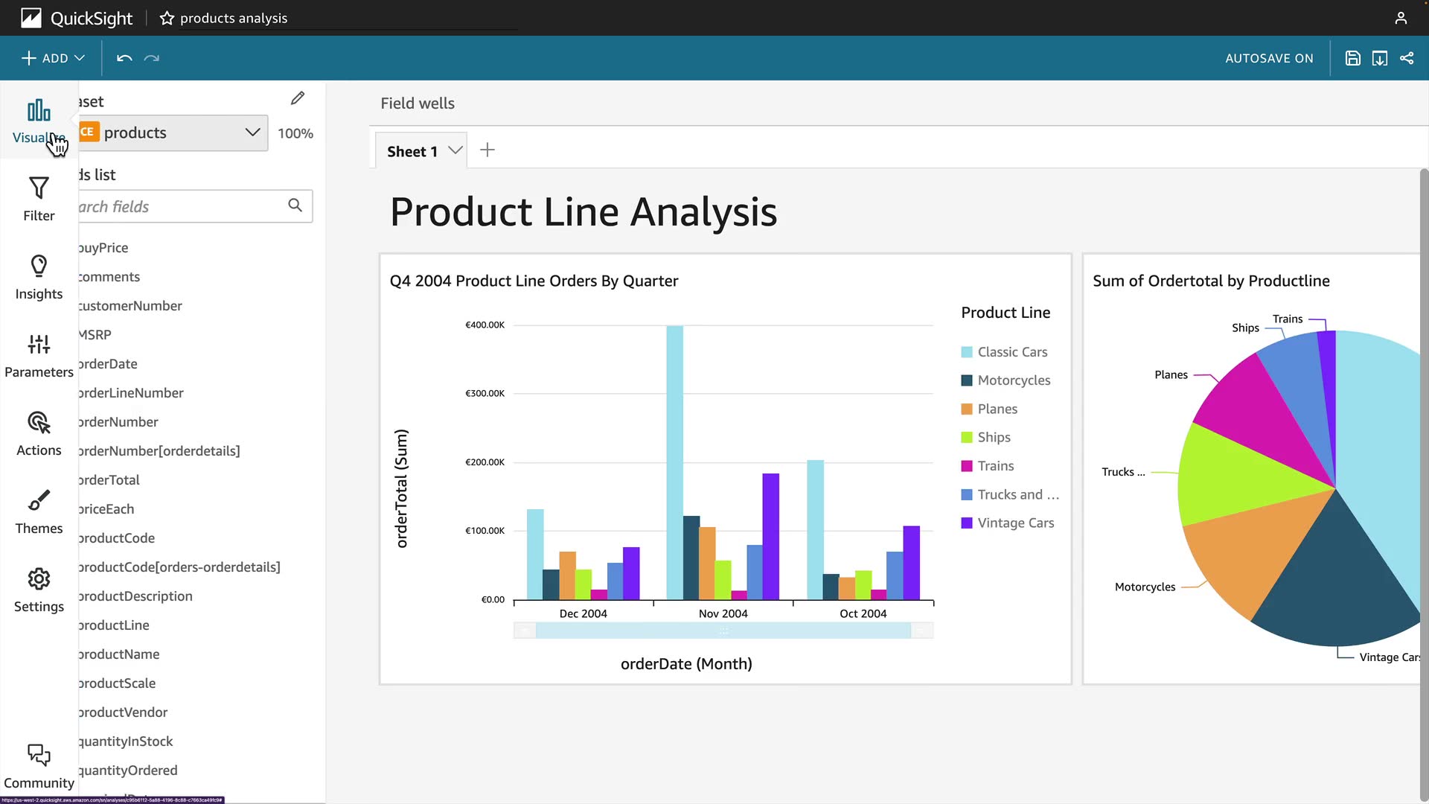The height and width of the screenshot is (804, 1429).
Task: Favorite the analysis with star icon
Action: (x=167, y=18)
